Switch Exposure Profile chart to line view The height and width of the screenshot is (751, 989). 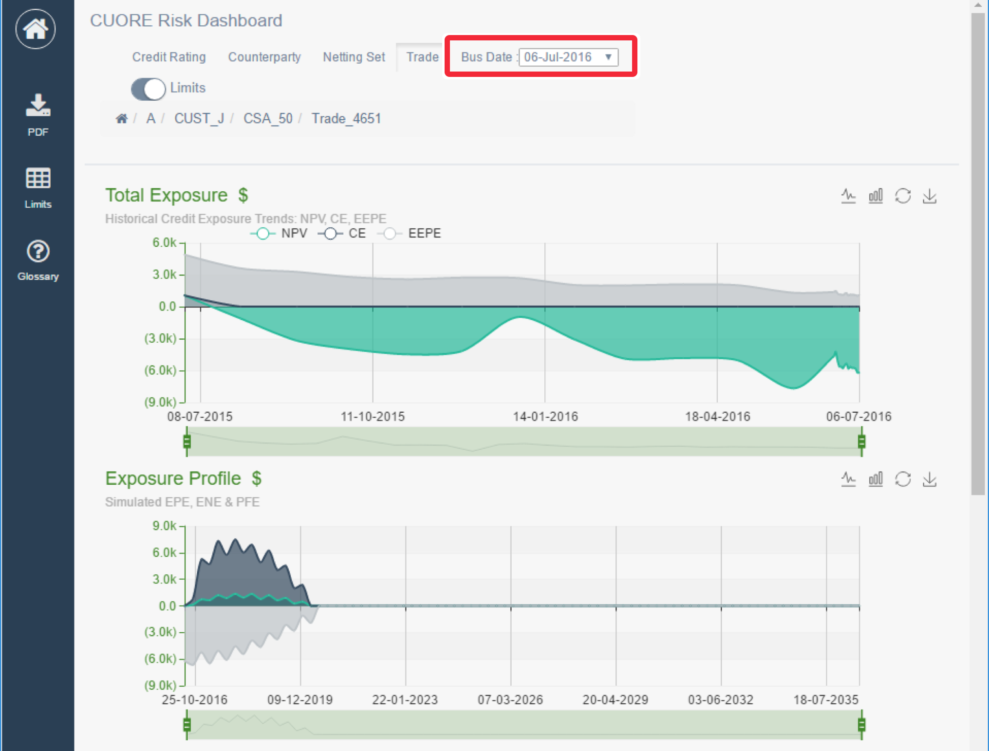848,479
